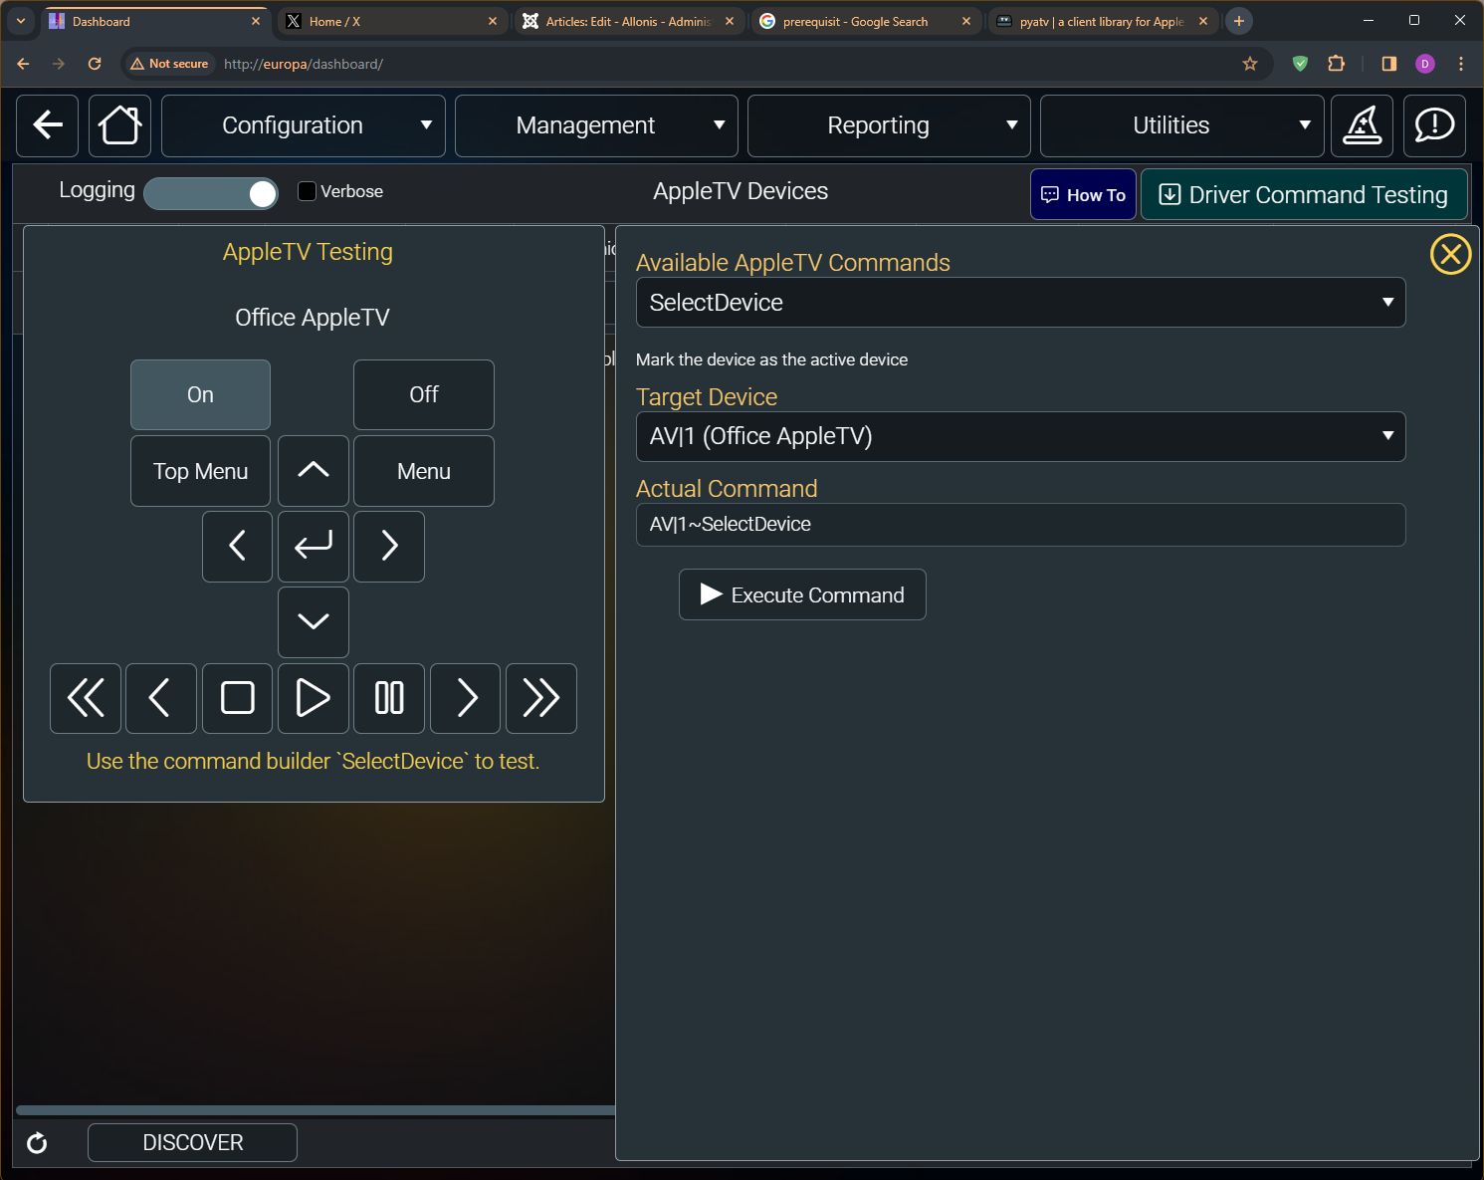The height and width of the screenshot is (1180, 1484).
Task: Click the DISCOVER button
Action: pyautogui.click(x=192, y=1142)
